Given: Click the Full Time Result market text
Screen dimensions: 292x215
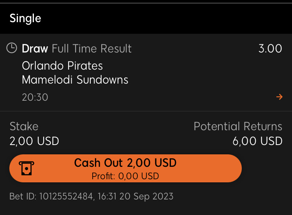Looking at the screenshot, I should 91,49.
